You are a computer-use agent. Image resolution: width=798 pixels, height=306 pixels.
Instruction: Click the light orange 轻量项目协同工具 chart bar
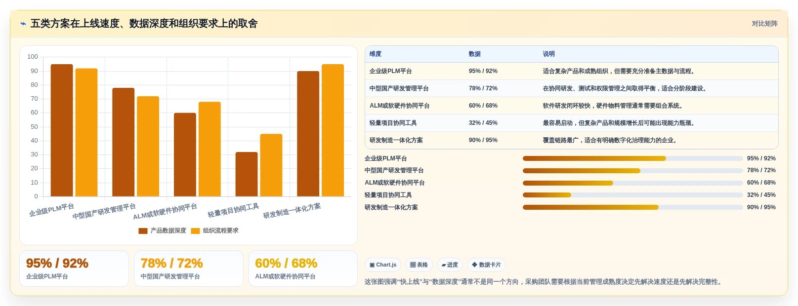tap(271, 165)
